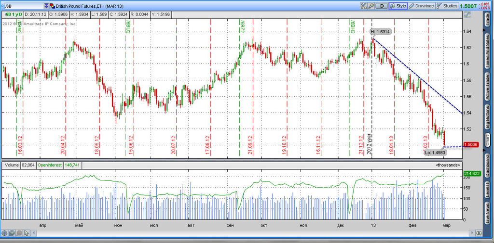The height and width of the screenshot is (243, 494).
Task: Select the pointer cursor tool icon
Action: click(26, 233)
